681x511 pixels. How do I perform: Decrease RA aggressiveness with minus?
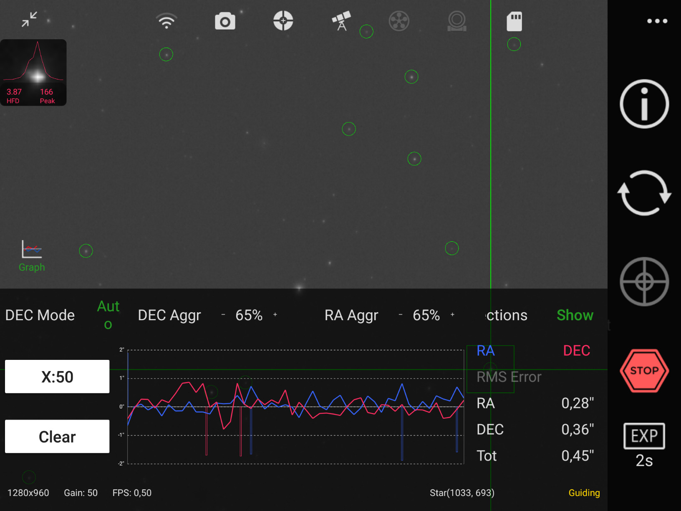[x=401, y=315]
